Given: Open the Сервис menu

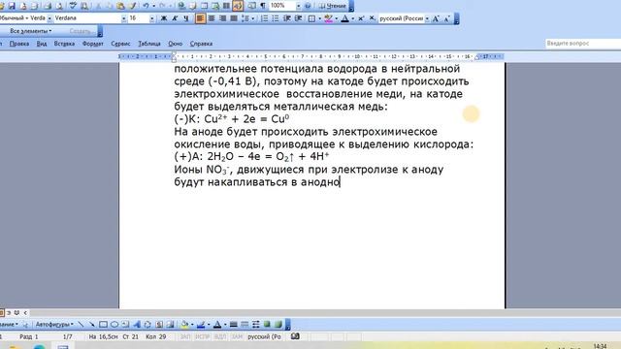Looking at the screenshot, I should point(120,44).
